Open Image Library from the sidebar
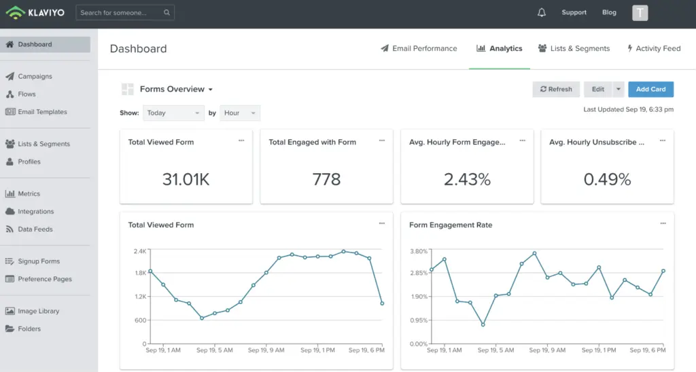The height and width of the screenshot is (372, 696). coord(38,311)
